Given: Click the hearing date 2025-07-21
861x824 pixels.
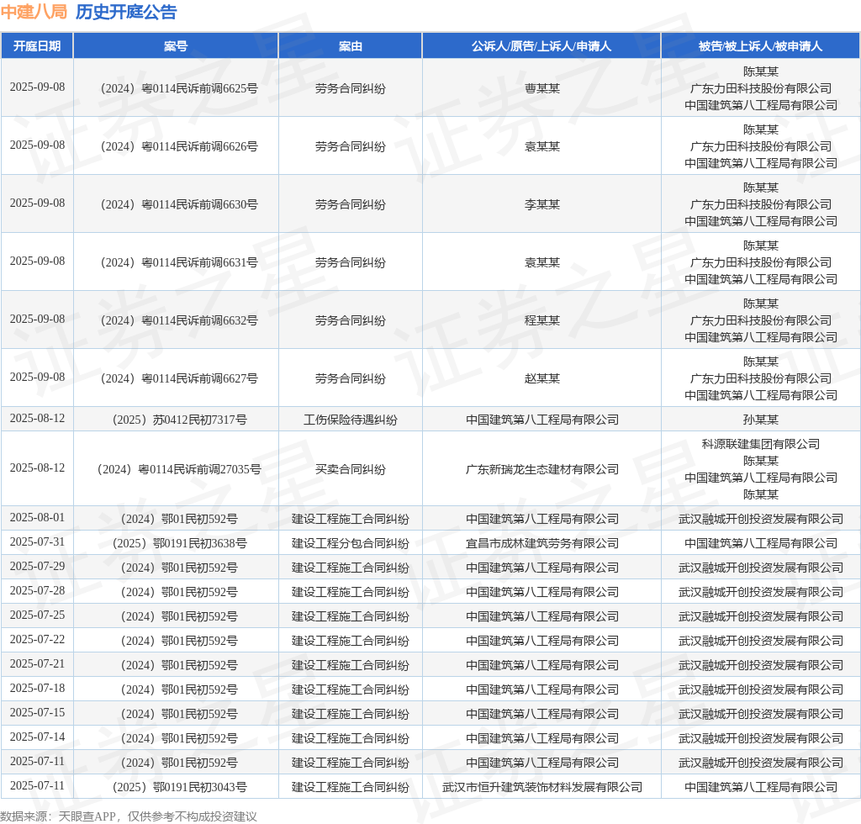Looking at the screenshot, I should [x=37, y=664].
